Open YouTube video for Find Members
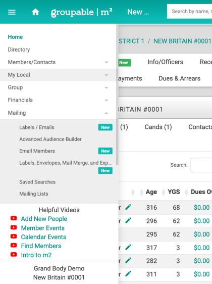 (14, 245)
